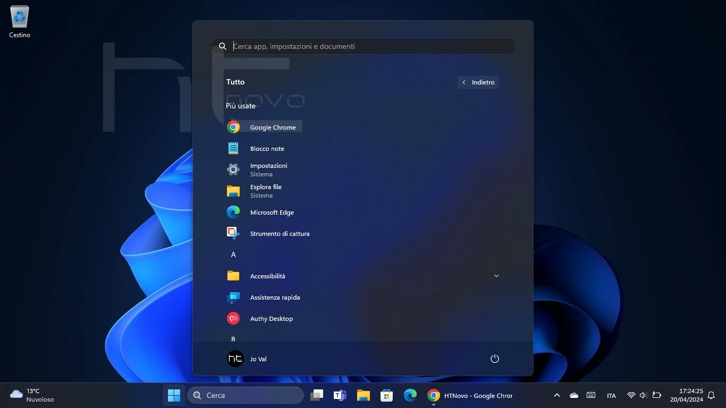Open Task View in the taskbar

(x=317, y=395)
